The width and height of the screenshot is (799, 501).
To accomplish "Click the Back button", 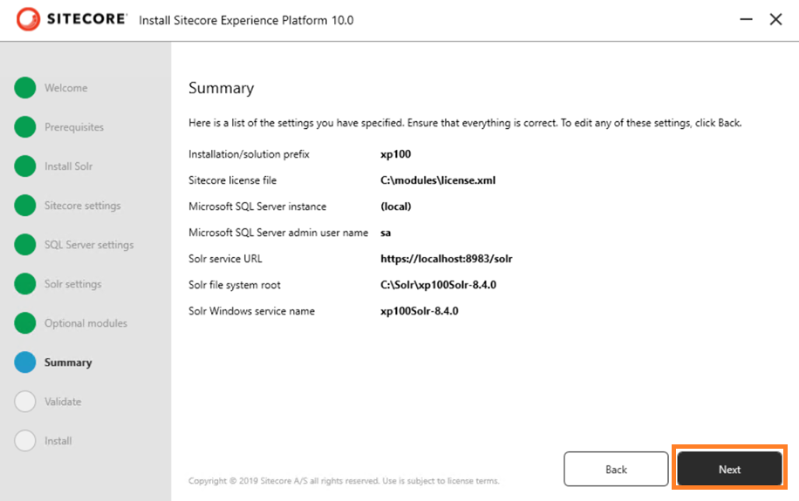I will tap(616, 469).
